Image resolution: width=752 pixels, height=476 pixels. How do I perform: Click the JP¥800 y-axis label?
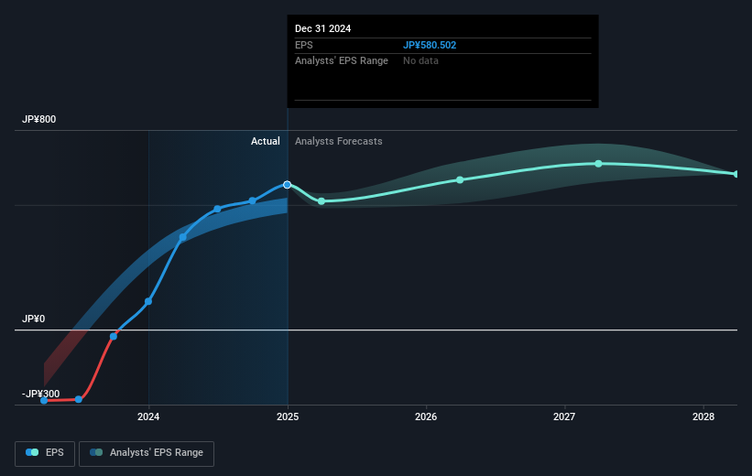(x=38, y=119)
